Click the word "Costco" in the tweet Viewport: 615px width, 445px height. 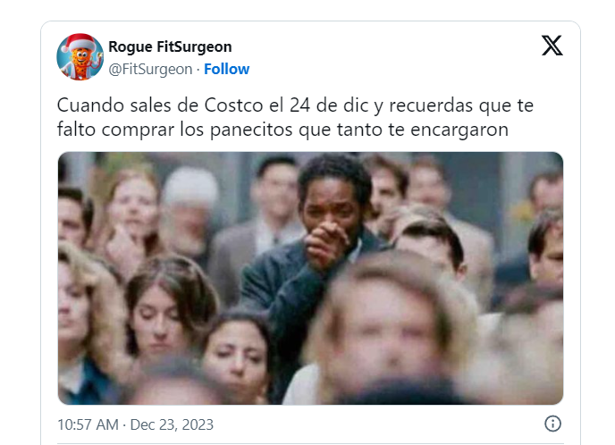(233, 105)
